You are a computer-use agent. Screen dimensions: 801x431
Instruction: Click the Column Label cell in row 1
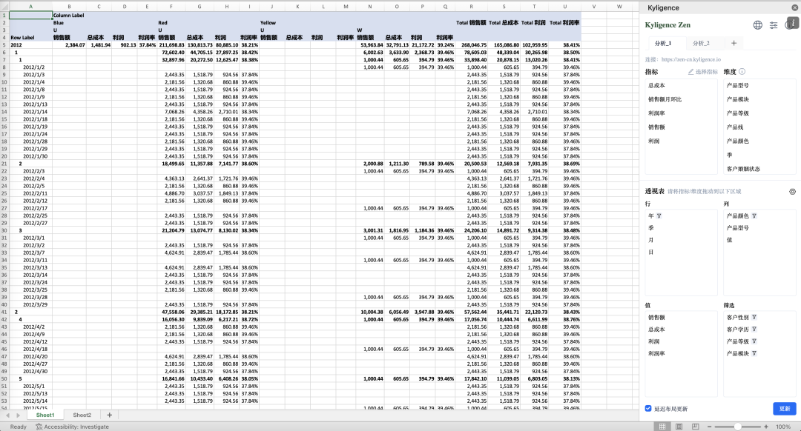click(x=69, y=16)
